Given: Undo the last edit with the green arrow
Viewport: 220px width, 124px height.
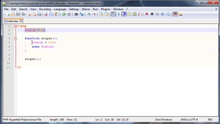Looking at the screenshot, I should (x=64, y=14).
